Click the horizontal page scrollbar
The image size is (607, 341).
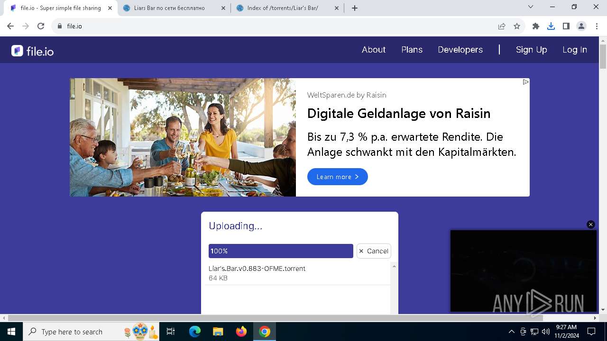(275, 318)
